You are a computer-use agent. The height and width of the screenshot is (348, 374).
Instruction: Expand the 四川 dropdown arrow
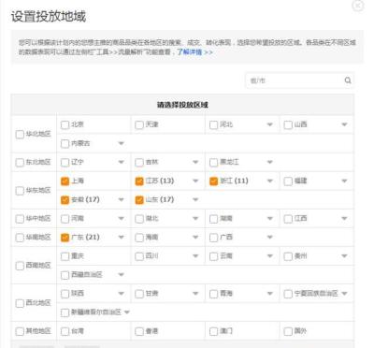[x=195, y=256]
